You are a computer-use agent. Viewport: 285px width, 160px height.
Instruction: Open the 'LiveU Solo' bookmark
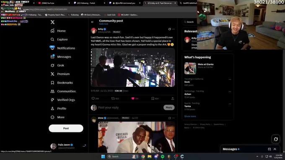[110, 15]
